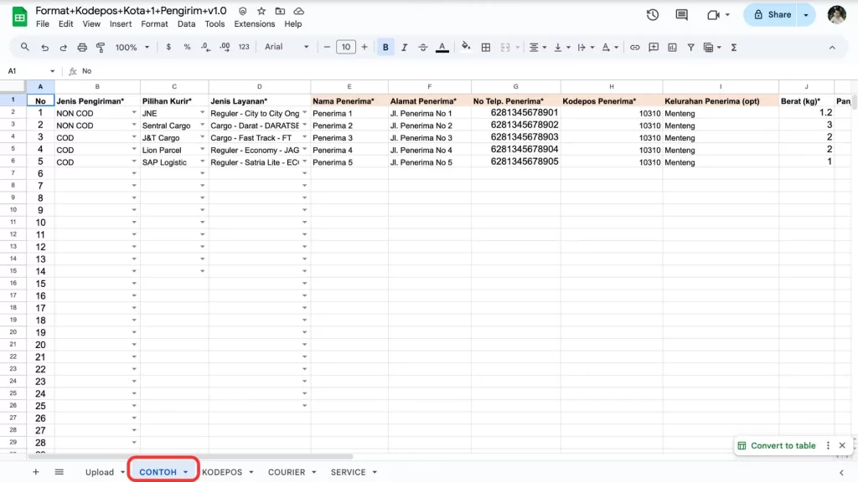This screenshot has width=858, height=482.
Task: Insert a chart from toolbar
Action: click(x=672, y=48)
